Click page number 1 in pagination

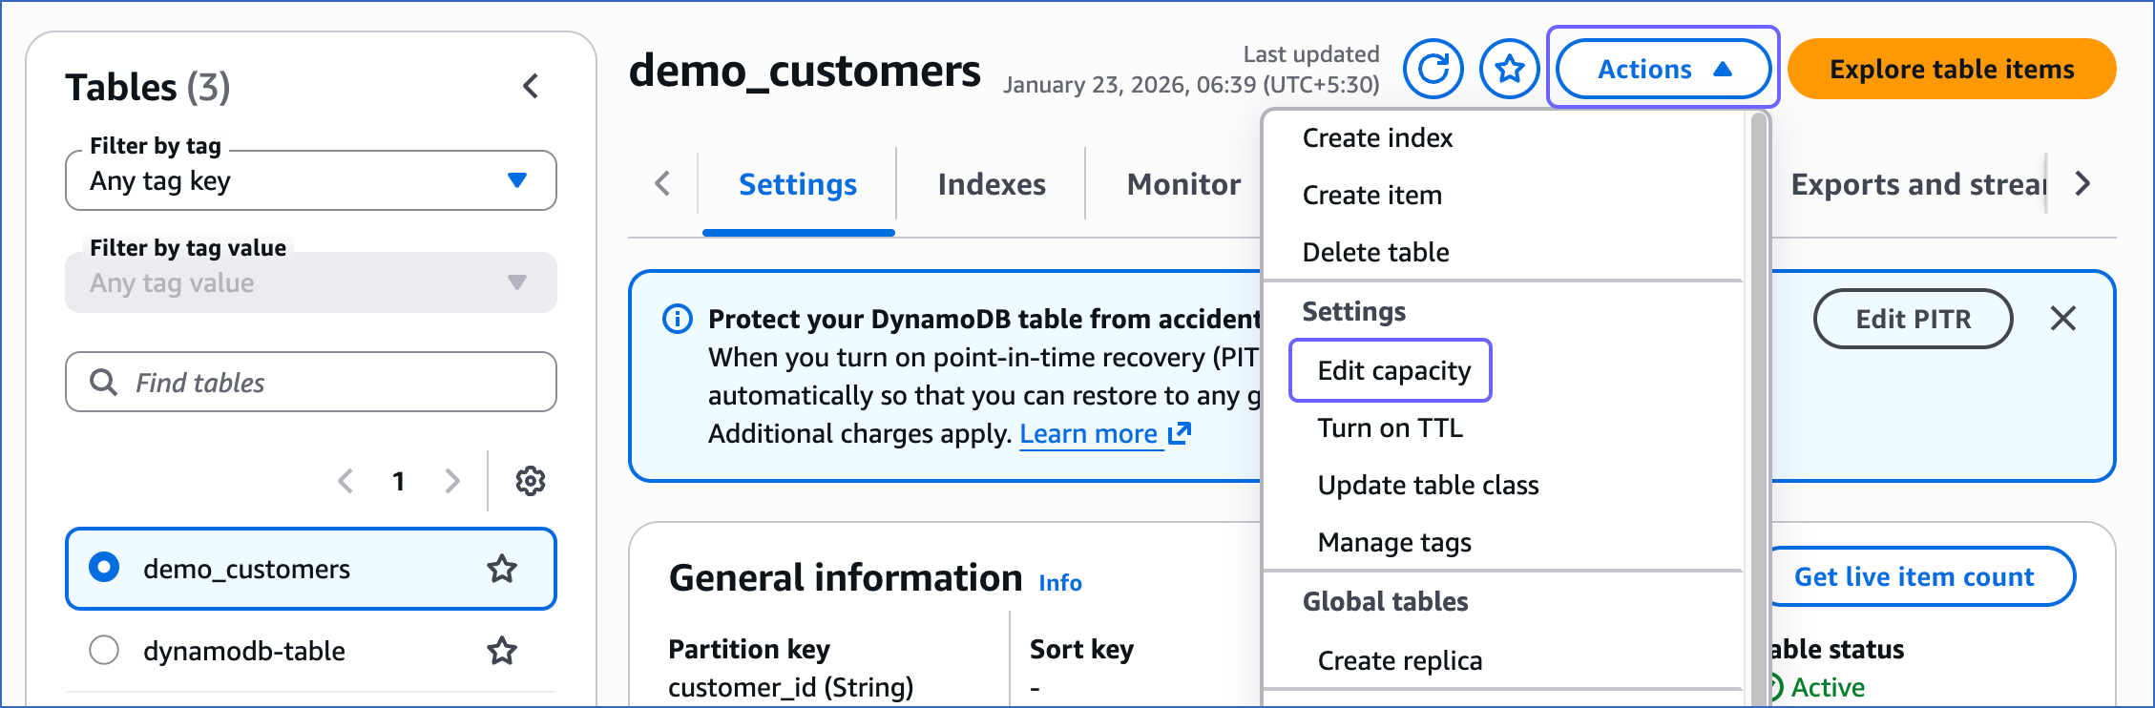click(x=399, y=481)
